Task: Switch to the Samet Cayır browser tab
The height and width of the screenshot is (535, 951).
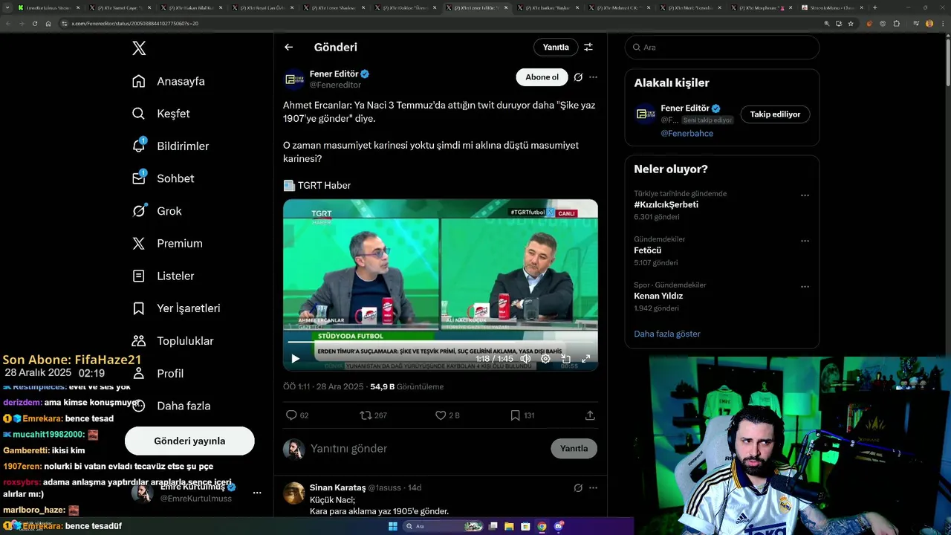Action: pos(120,7)
